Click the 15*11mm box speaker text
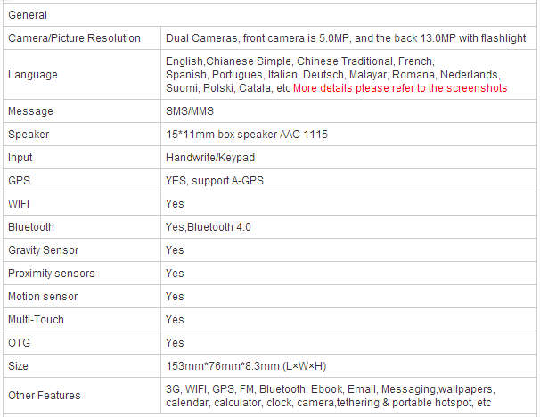The image size is (540, 417). pyautogui.click(x=247, y=135)
